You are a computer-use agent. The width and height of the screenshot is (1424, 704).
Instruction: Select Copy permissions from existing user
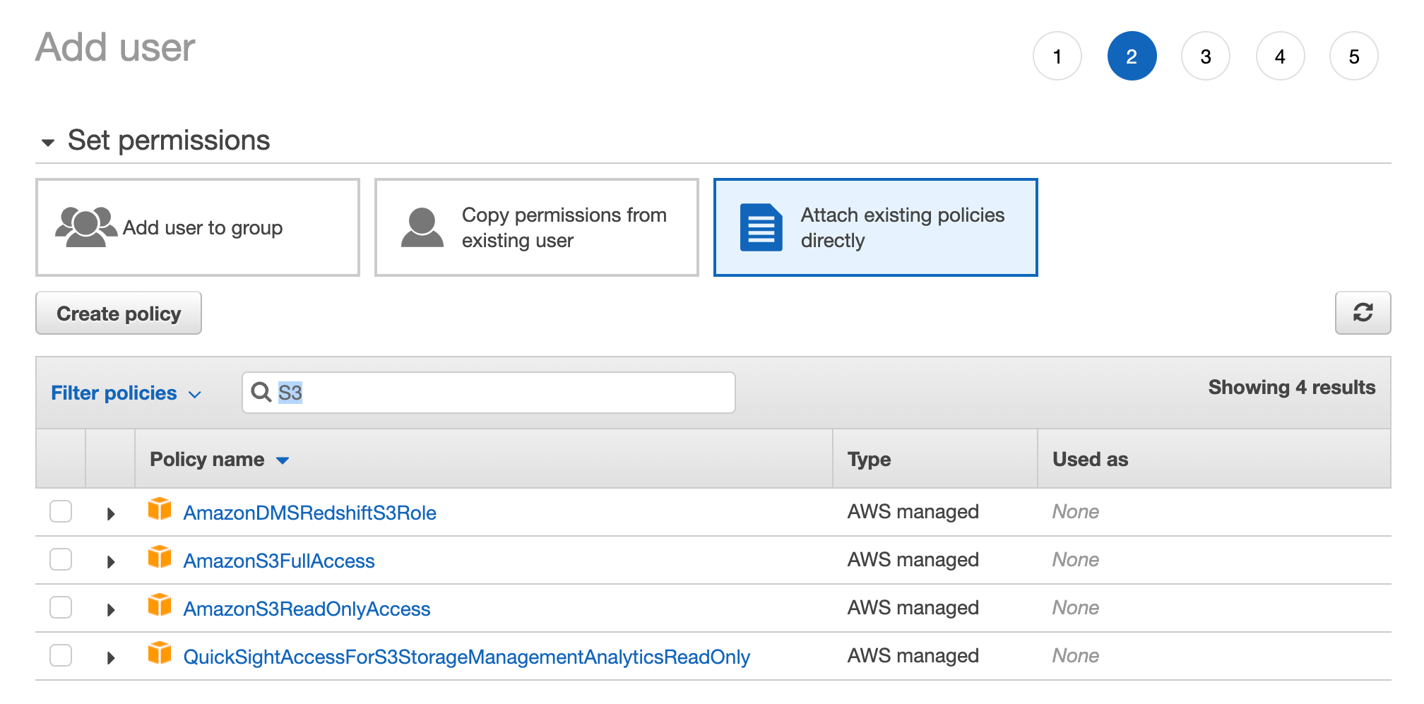(x=536, y=227)
